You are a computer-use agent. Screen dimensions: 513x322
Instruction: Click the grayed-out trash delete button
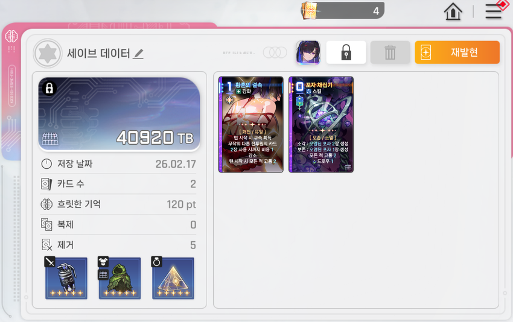tap(390, 52)
